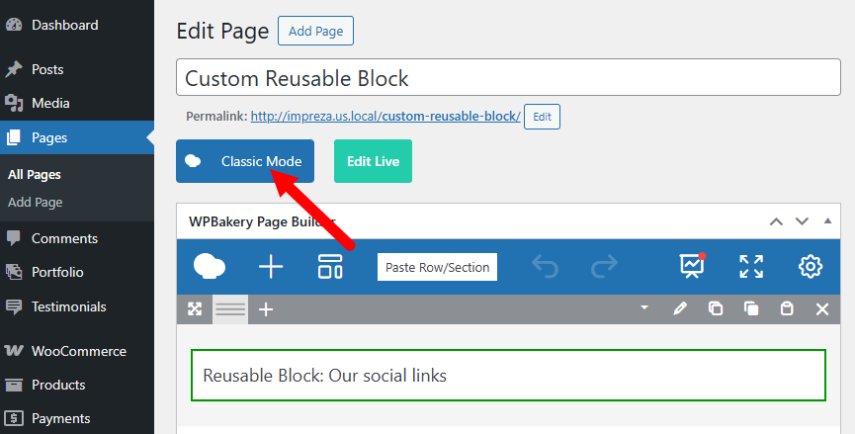This screenshot has width=855, height=434.
Task: Delete the row with X icon
Action: coord(821,309)
